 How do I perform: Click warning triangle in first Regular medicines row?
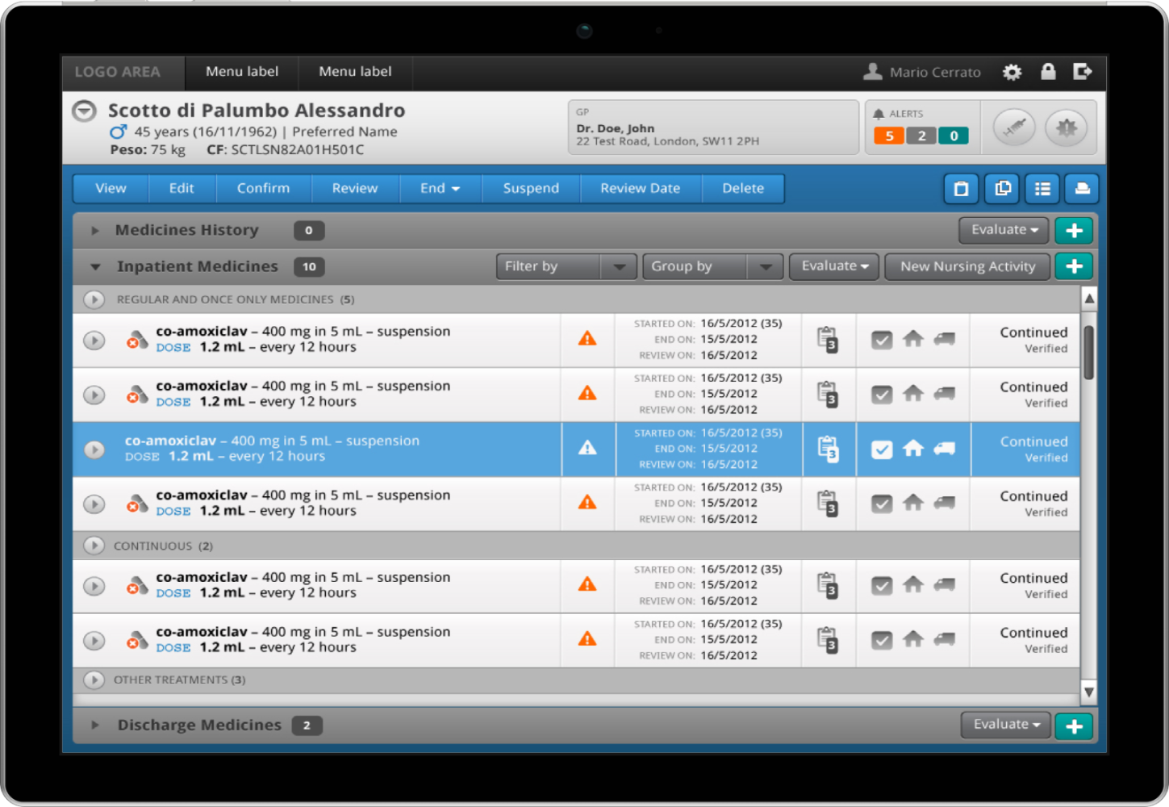coord(587,339)
